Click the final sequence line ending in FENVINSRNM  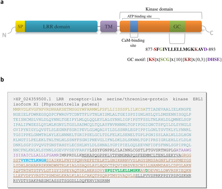[62, 181]
